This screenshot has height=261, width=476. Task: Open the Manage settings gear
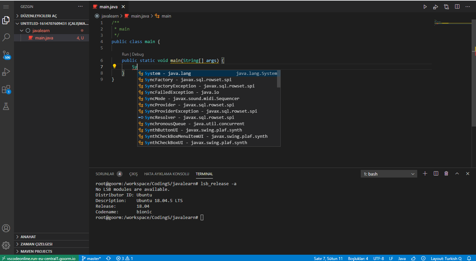[x=6, y=245]
